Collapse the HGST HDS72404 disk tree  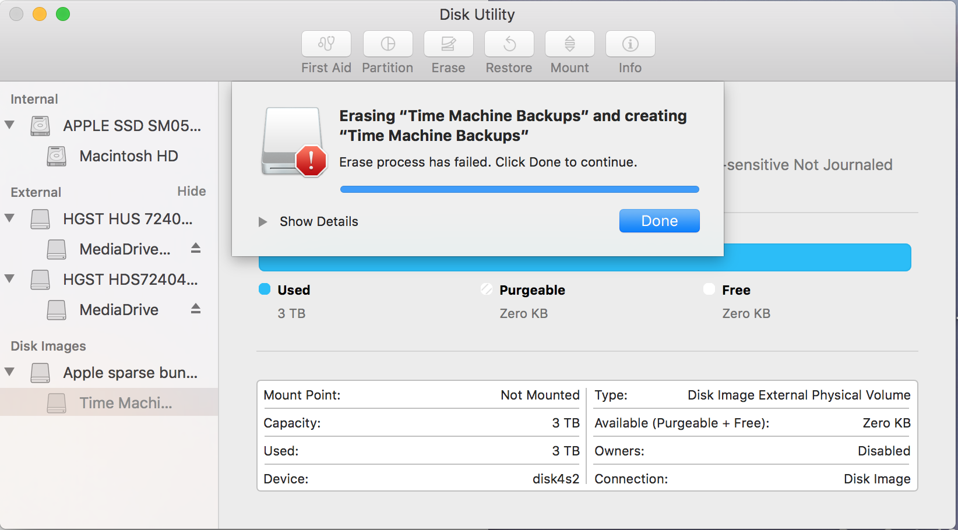(10, 279)
